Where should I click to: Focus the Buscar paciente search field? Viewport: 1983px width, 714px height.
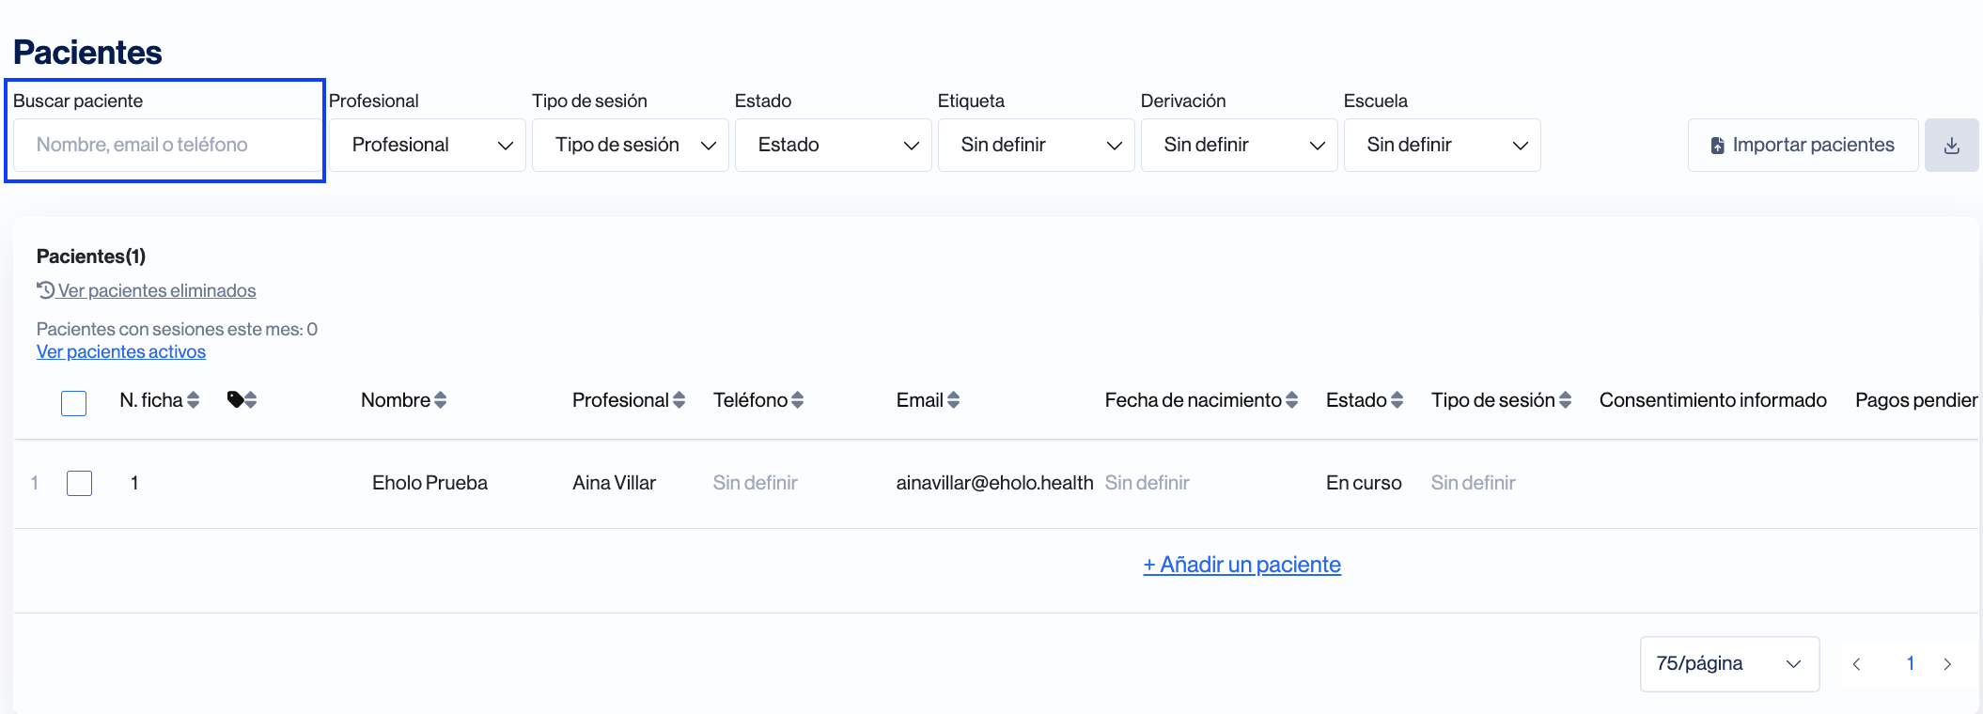tap(165, 146)
